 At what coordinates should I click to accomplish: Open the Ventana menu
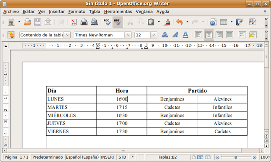tap(144, 11)
